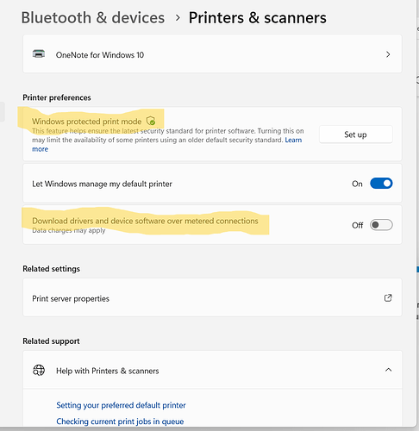Click Printers & scanners breadcrumb title
The image size is (419, 431).
[257, 18]
